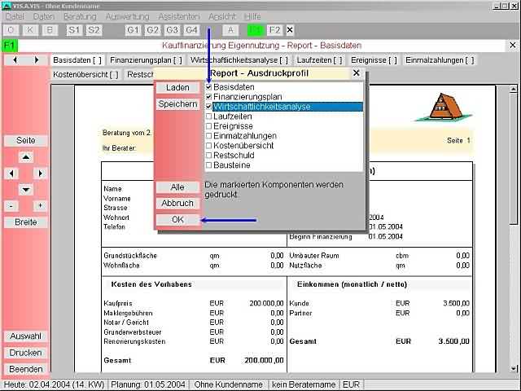The height and width of the screenshot is (391, 521).
Task: Zoom out with the minus button
Action: [x=11, y=206]
